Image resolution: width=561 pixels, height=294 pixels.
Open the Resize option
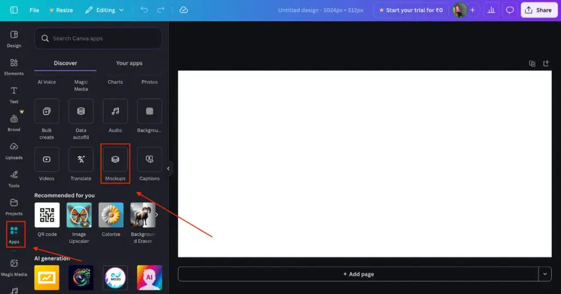click(x=61, y=10)
